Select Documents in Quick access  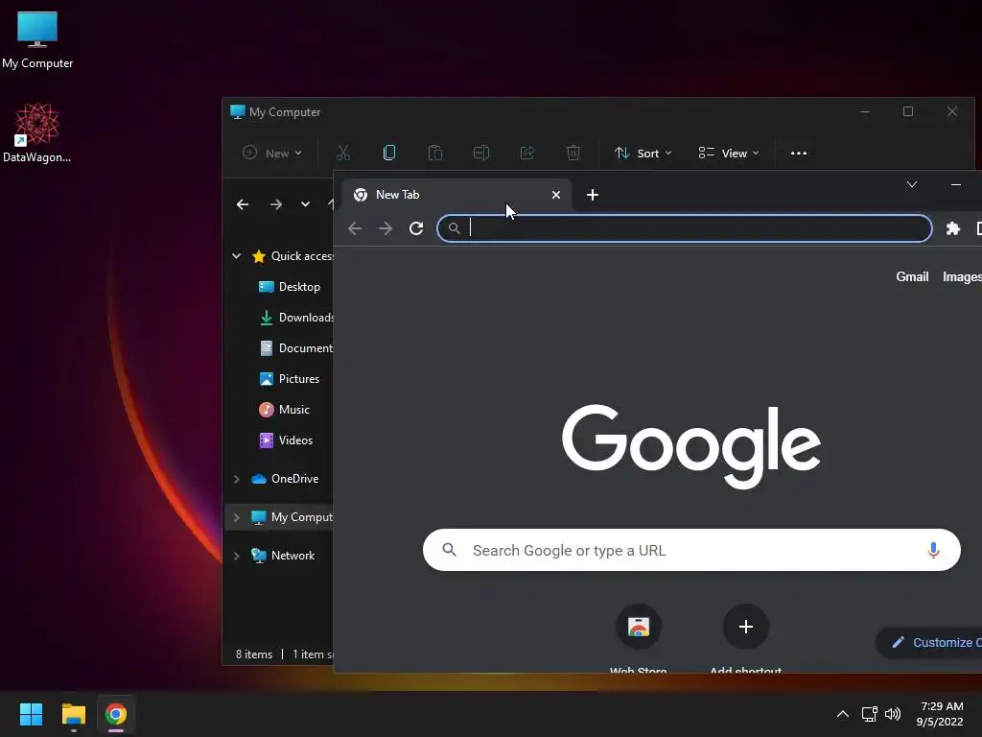295,347
